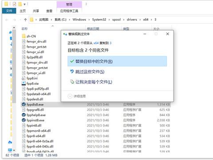Choose Replace the files in destination option
This screenshot has height=160, width=213.
(x=117, y=61)
